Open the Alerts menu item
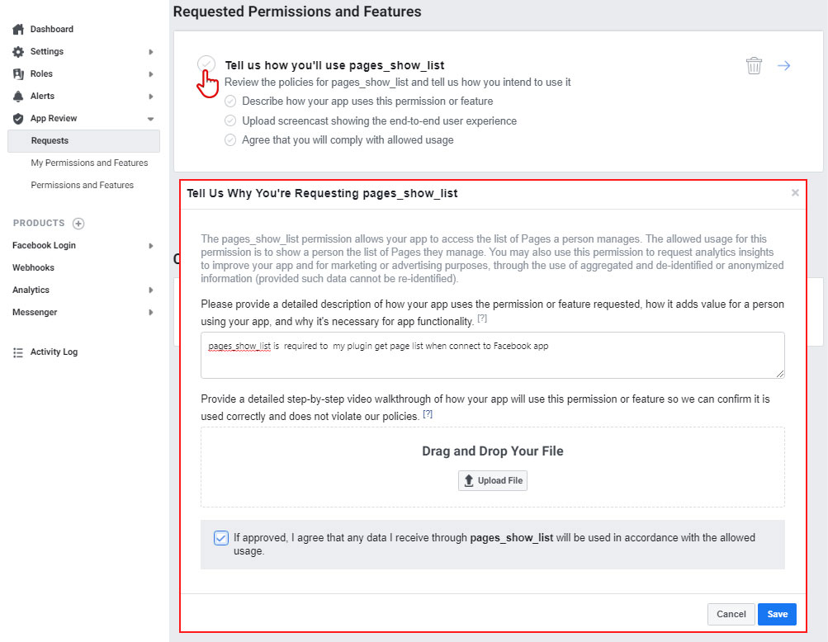The width and height of the screenshot is (828, 642). 42,96
